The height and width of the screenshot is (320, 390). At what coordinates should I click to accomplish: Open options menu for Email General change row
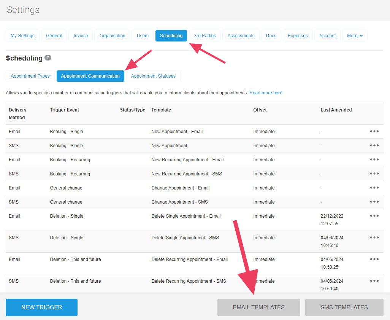pyautogui.click(x=374, y=188)
